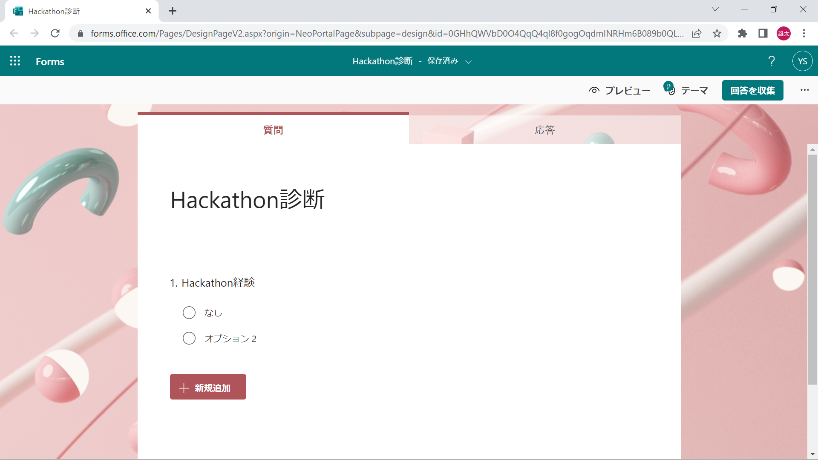Reload the page in Chrome
The image size is (818, 460).
click(55, 33)
